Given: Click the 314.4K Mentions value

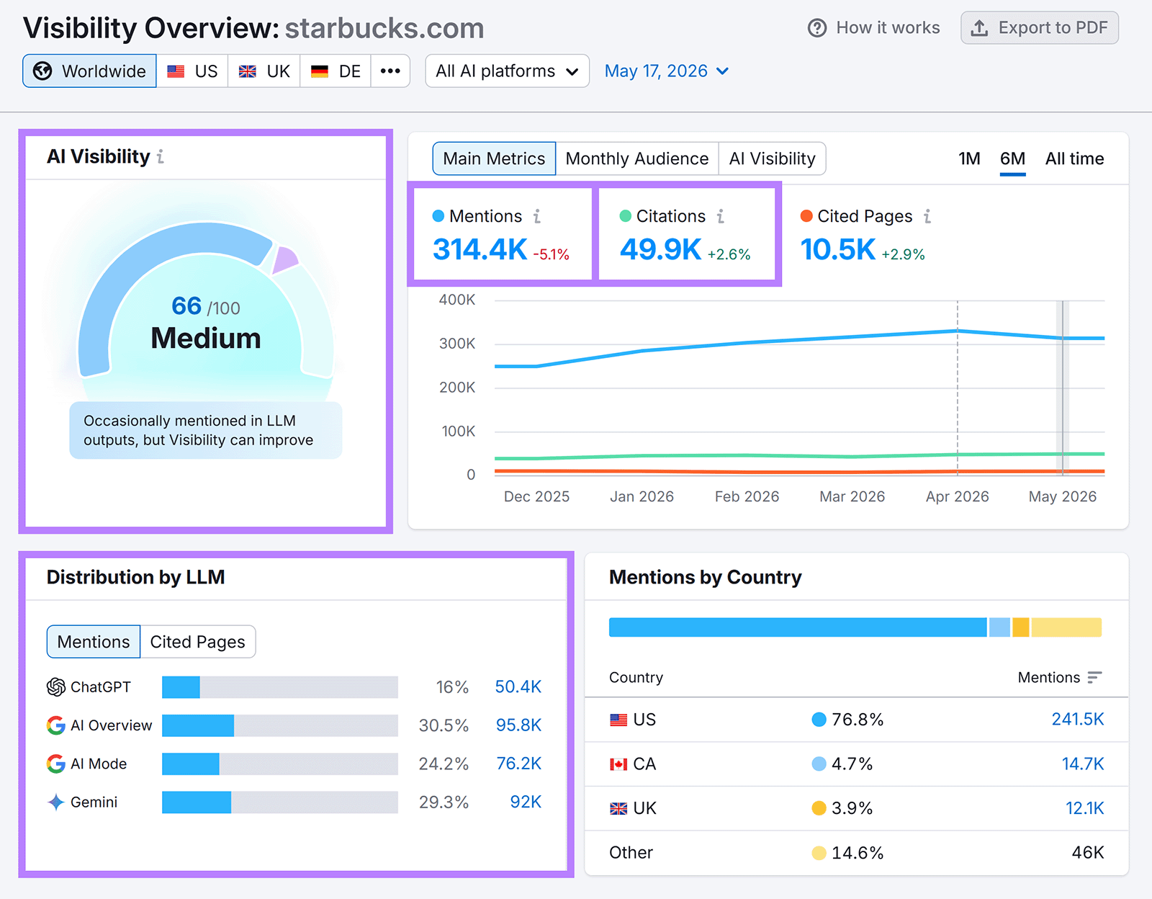Looking at the screenshot, I should 480,250.
